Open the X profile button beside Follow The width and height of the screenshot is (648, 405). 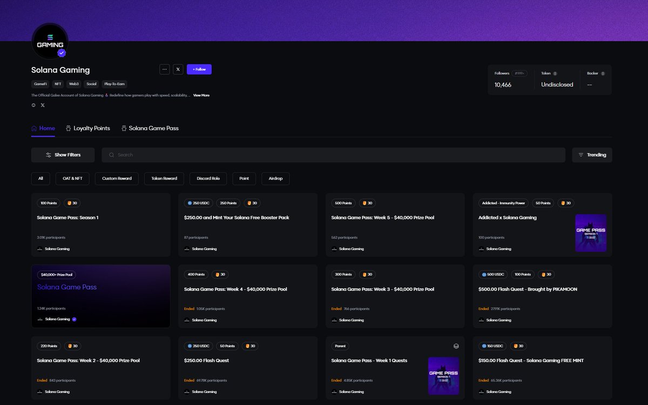click(178, 69)
